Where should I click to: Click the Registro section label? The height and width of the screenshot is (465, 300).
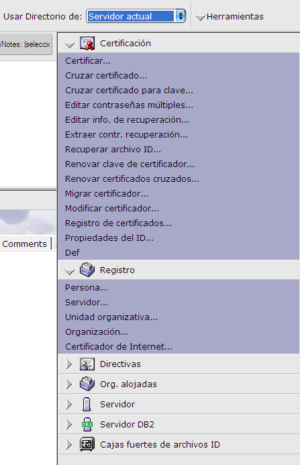point(117,270)
